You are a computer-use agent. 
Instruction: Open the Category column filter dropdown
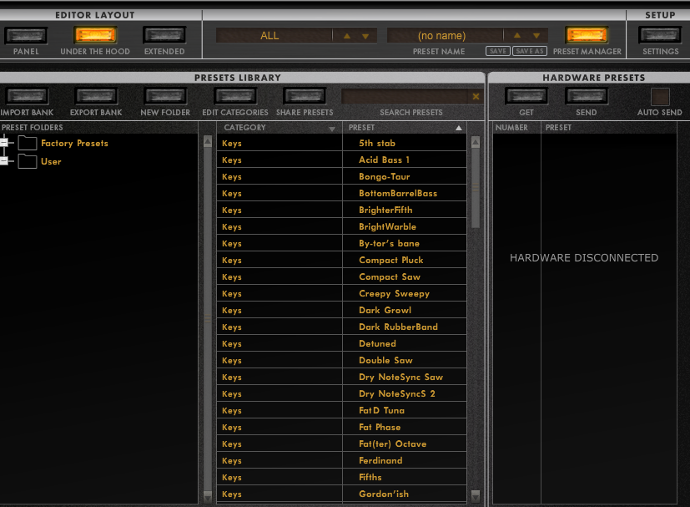click(x=332, y=129)
